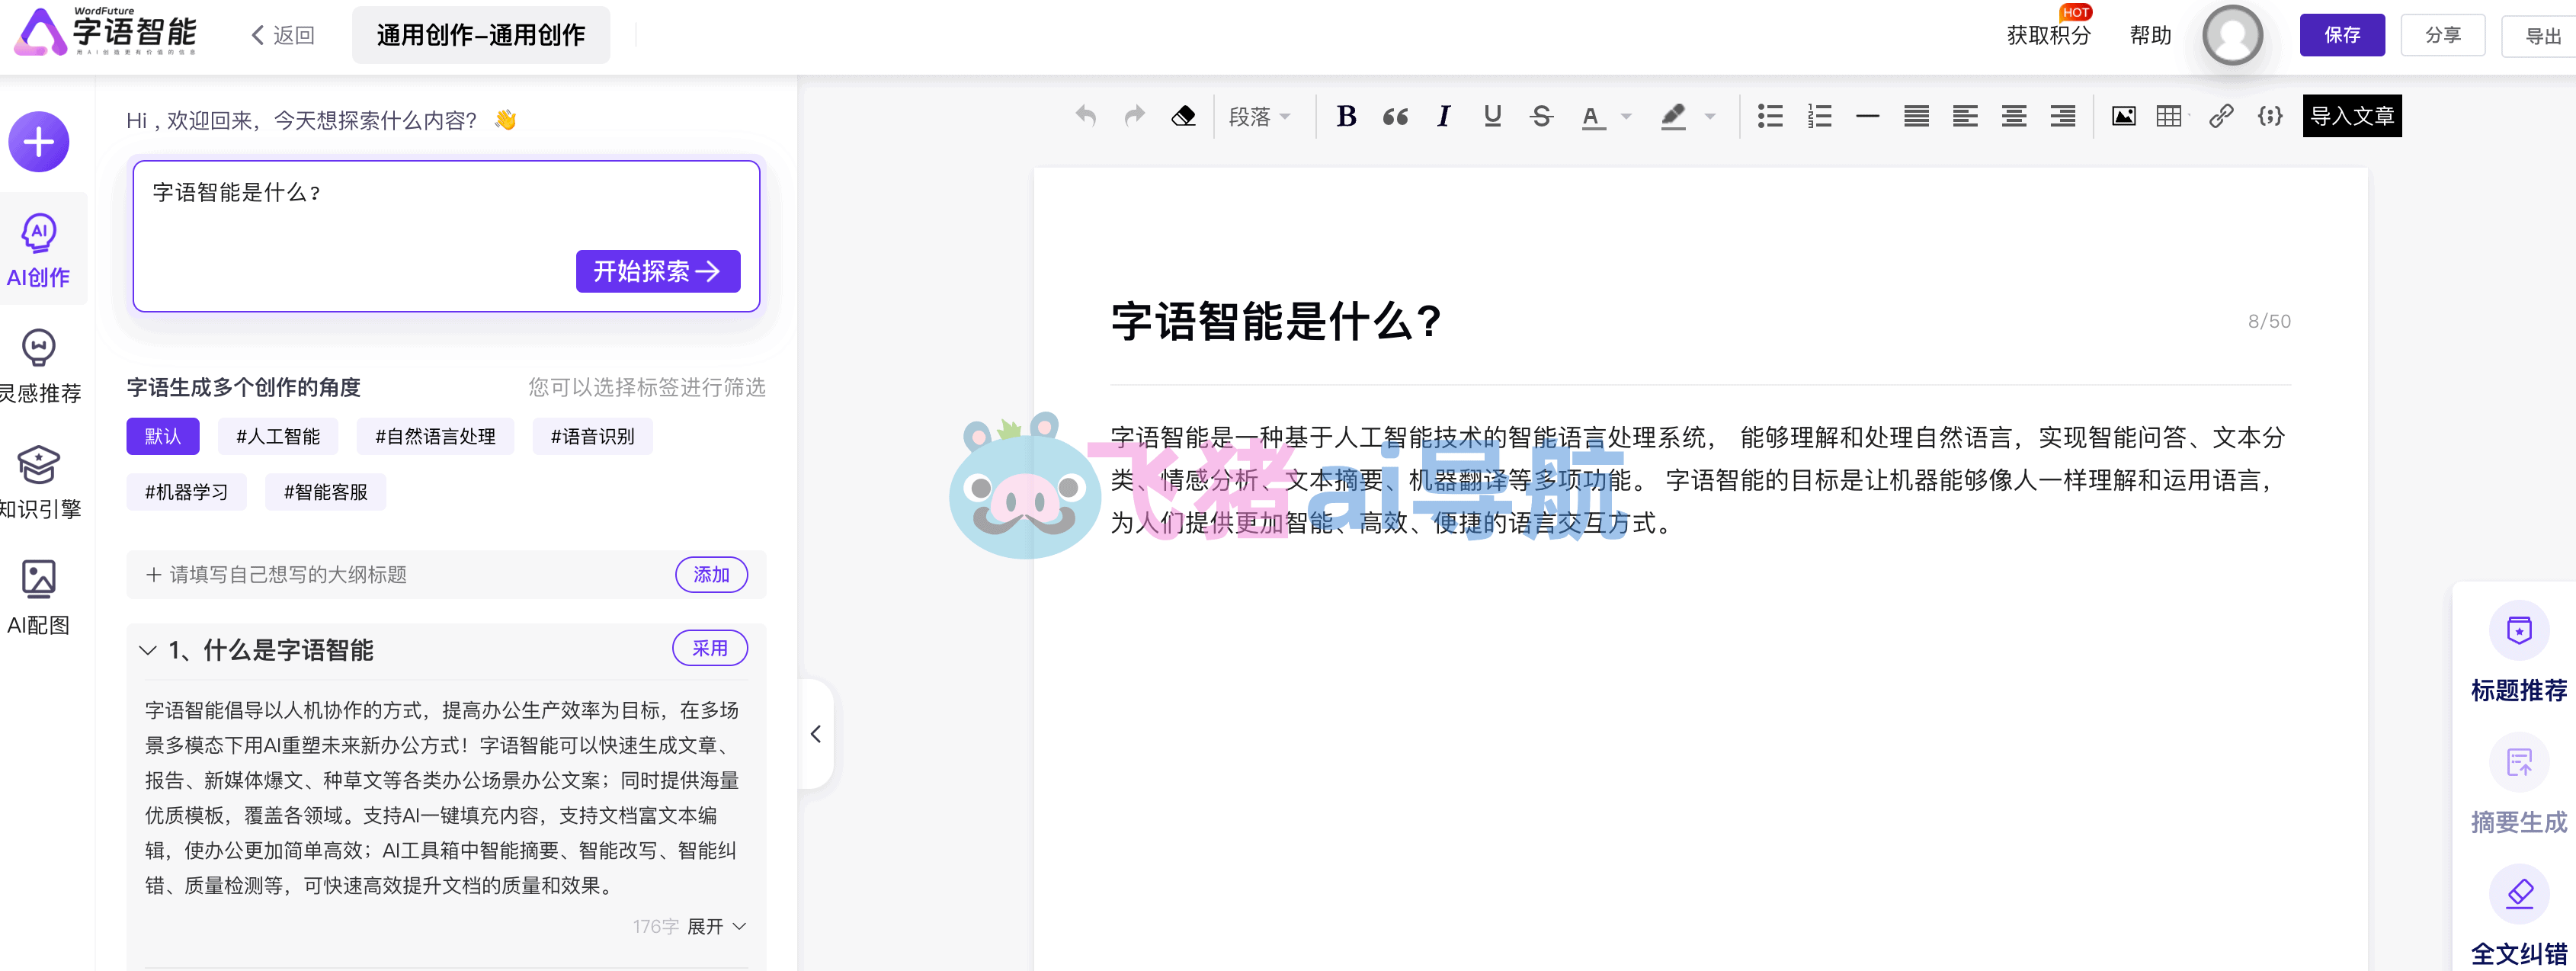This screenshot has height=971, width=2576.
Task: Toggle underline formatting
Action: (x=1492, y=116)
